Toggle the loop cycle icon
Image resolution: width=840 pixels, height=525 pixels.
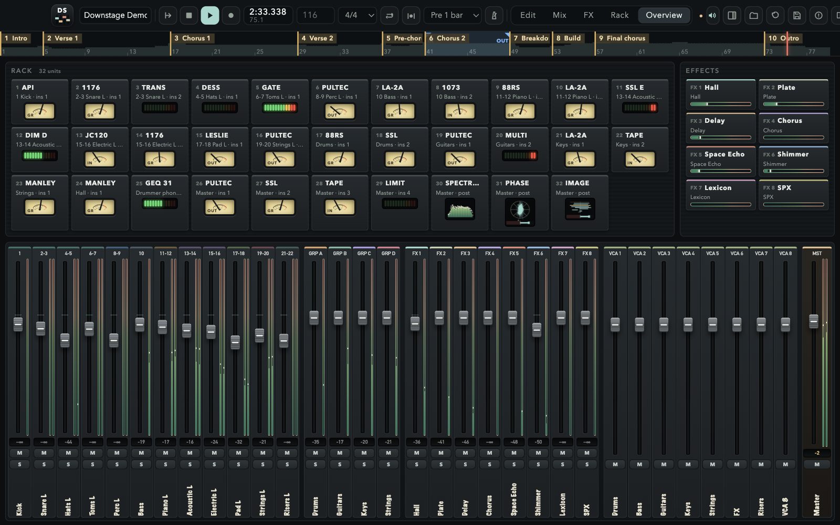coord(390,15)
